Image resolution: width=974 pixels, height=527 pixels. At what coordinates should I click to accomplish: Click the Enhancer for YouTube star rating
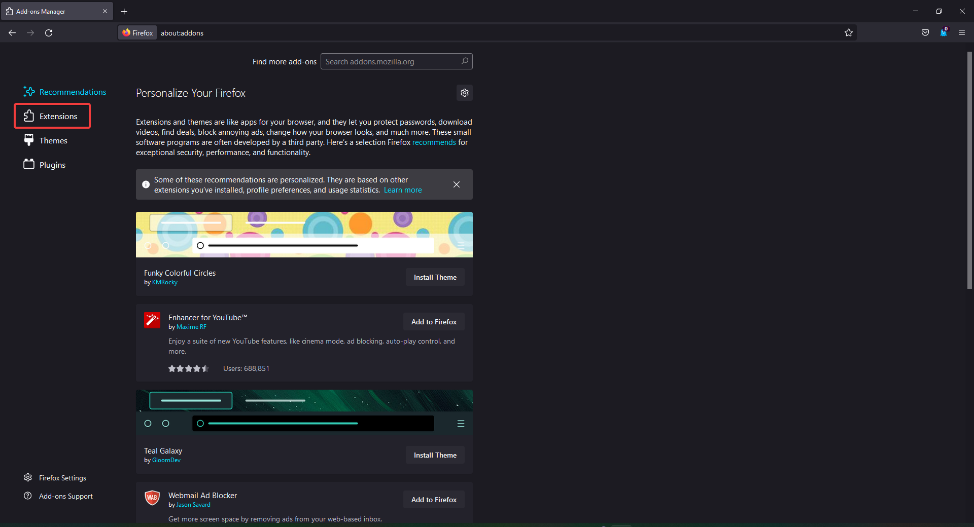[x=189, y=368]
